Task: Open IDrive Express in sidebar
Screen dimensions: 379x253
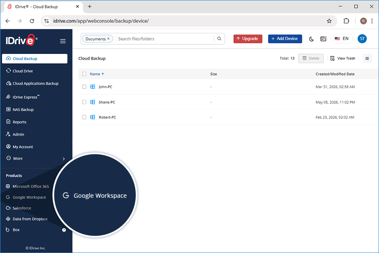Action: [x=23, y=97]
